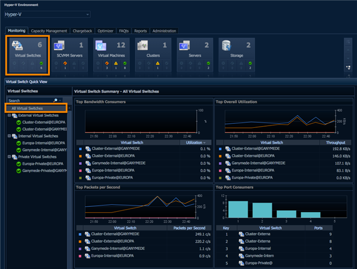
Task: Open the Clusters tile icon
Action: coord(143,45)
